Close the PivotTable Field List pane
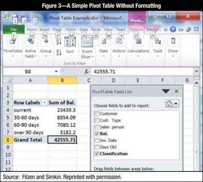 (x=177, y=91)
